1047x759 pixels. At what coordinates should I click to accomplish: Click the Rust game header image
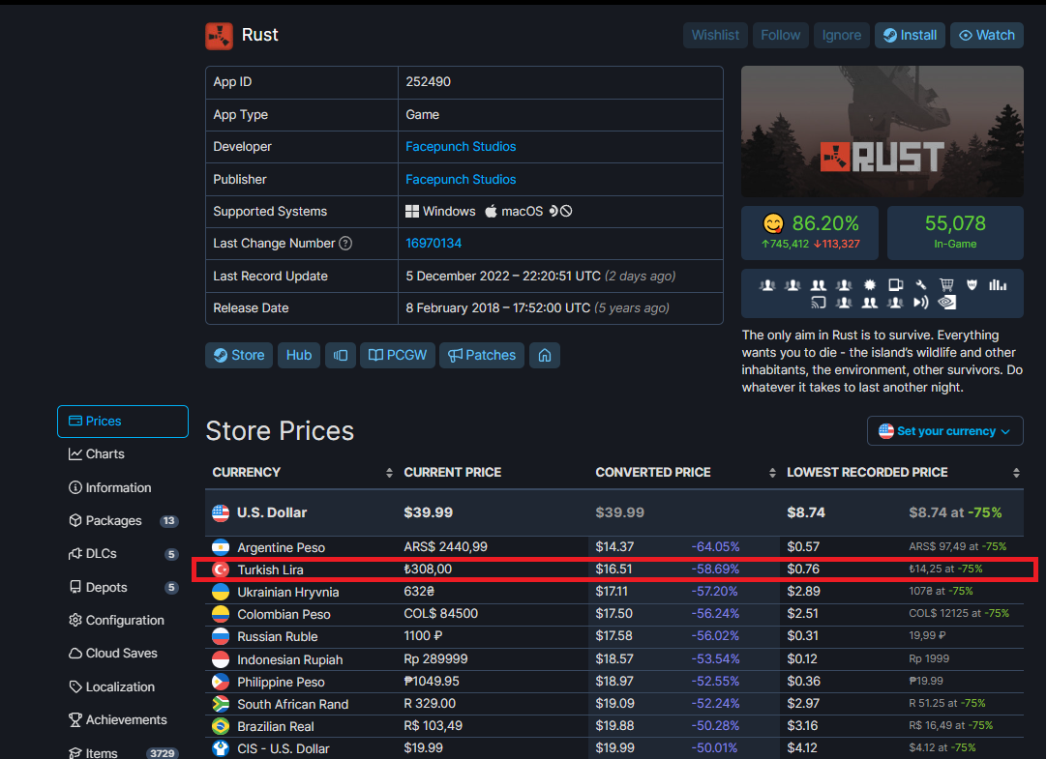pos(882,131)
